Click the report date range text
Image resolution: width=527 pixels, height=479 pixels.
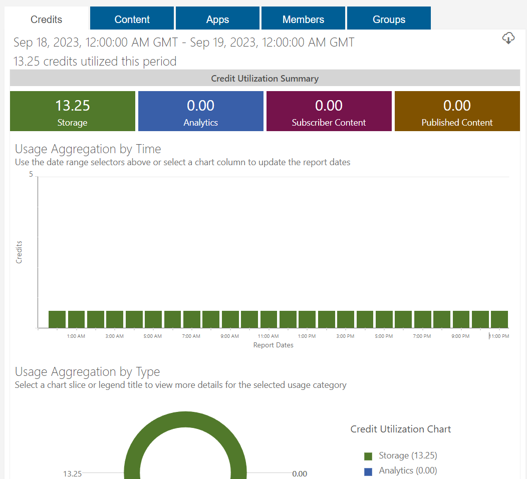184,43
